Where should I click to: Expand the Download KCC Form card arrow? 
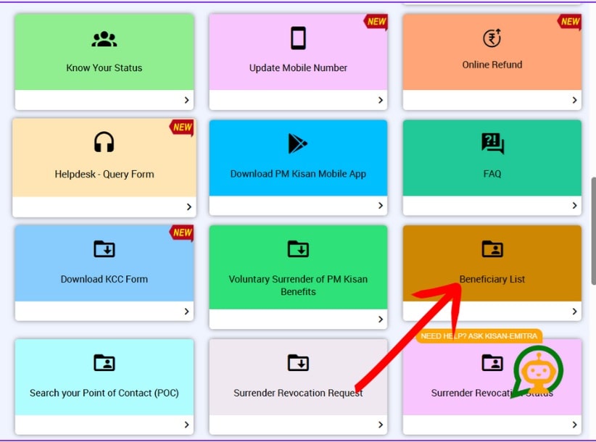click(x=186, y=312)
